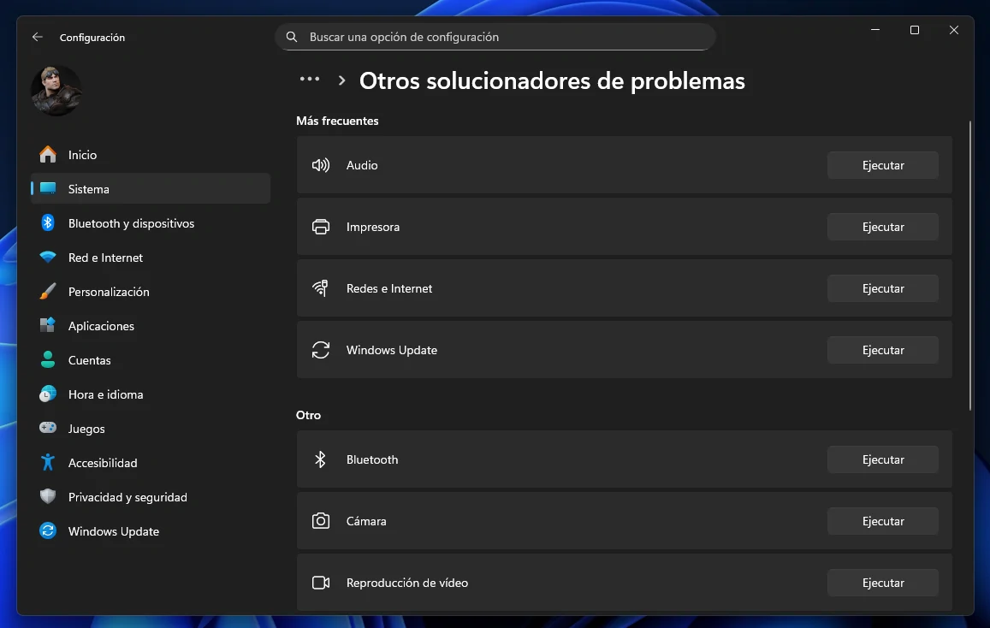
Task: Run the Redes e Internet troubleshooter
Action: pyautogui.click(x=883, y=288)
